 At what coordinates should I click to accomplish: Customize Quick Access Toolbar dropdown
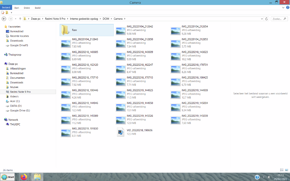11,13
